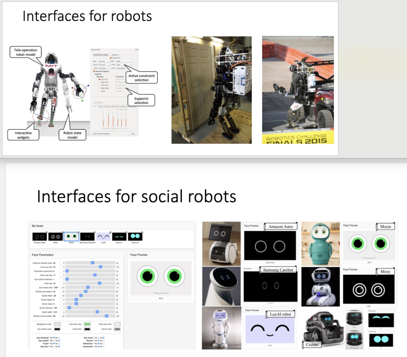The image size is (407, 357).
Task: Switch to the Base joint tab
Action: tap(95, 106)
